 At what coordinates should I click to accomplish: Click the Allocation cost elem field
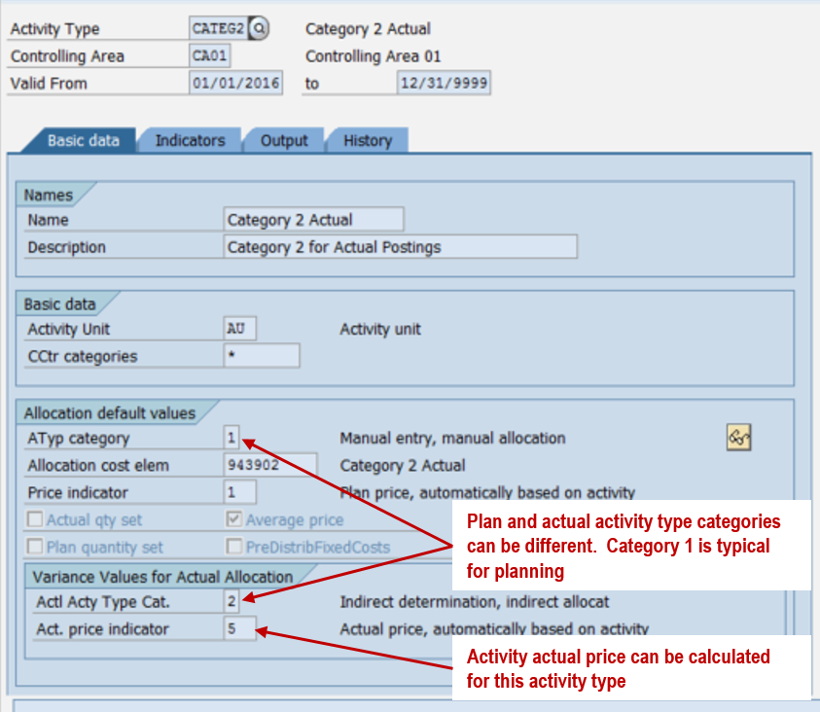(x=269, y=466)
